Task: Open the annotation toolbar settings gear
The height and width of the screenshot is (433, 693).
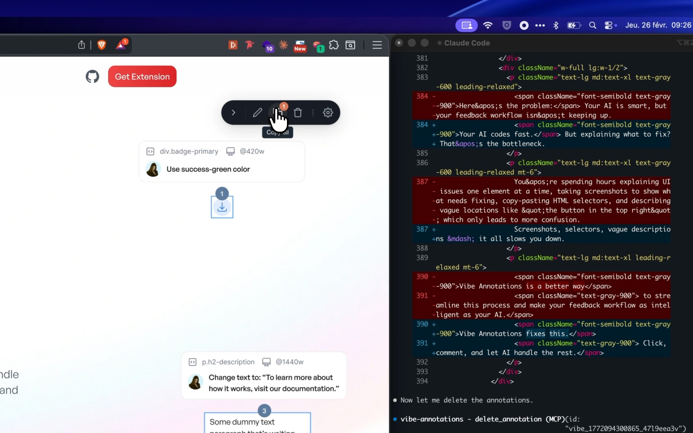Action: (x=328, y=113)
